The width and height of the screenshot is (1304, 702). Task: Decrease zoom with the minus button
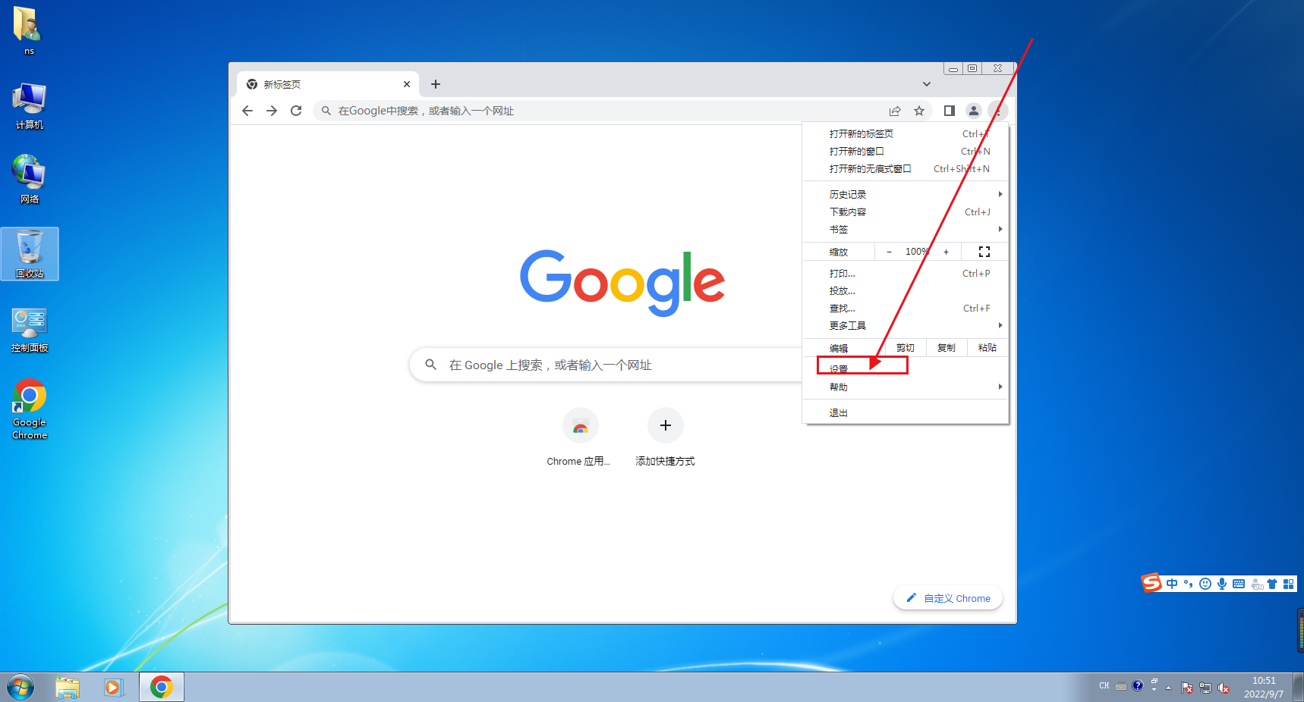[889, 252]
